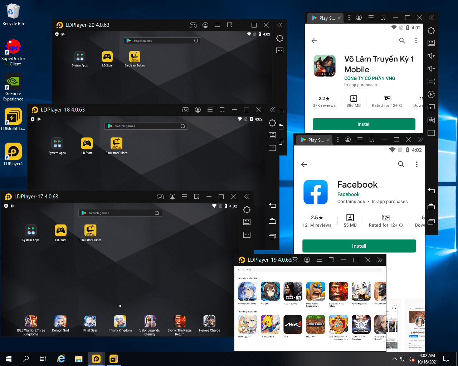Select Minecraft from the trending searches
Viewport: 458px width, 366px height.
pos(316,324)
